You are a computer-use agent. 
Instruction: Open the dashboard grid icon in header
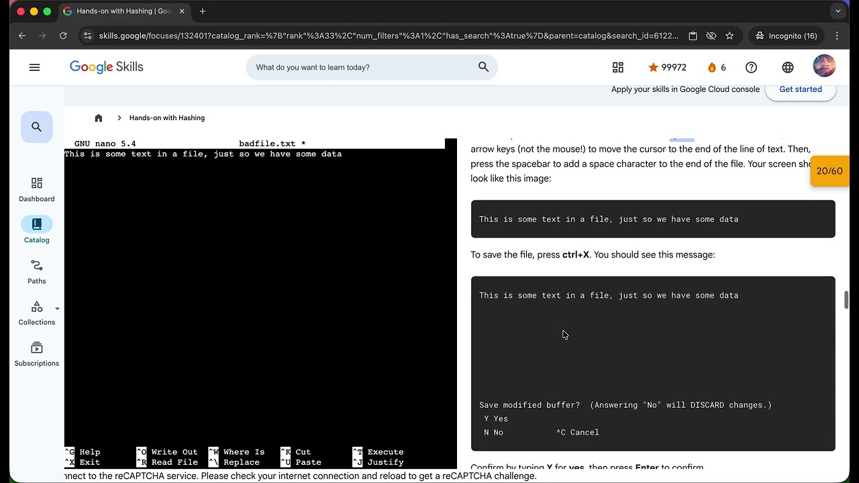click(618, 67)
